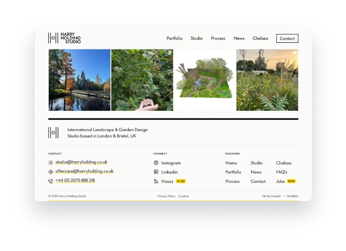This screenshot has height=251, width=346.
Task: Open the Process item in top navigation
Action: [x=218, y=38]
